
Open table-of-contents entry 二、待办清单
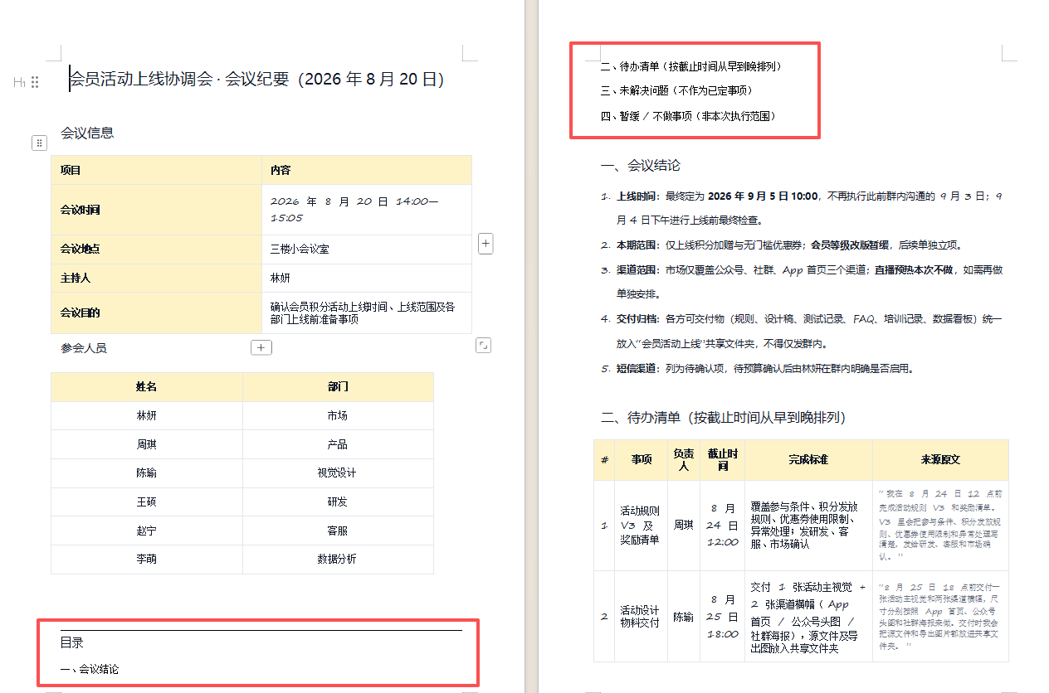click(x=691, y=65)
